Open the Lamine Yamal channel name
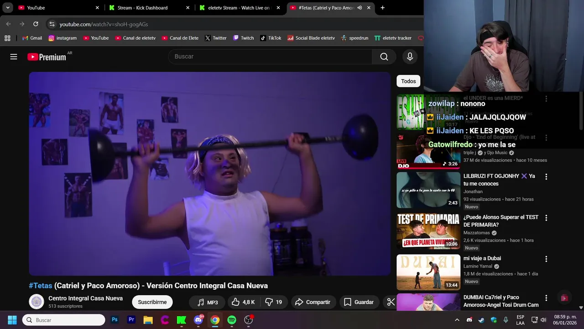The width and height of the screenshot is (584, 329). coord(478,266)
